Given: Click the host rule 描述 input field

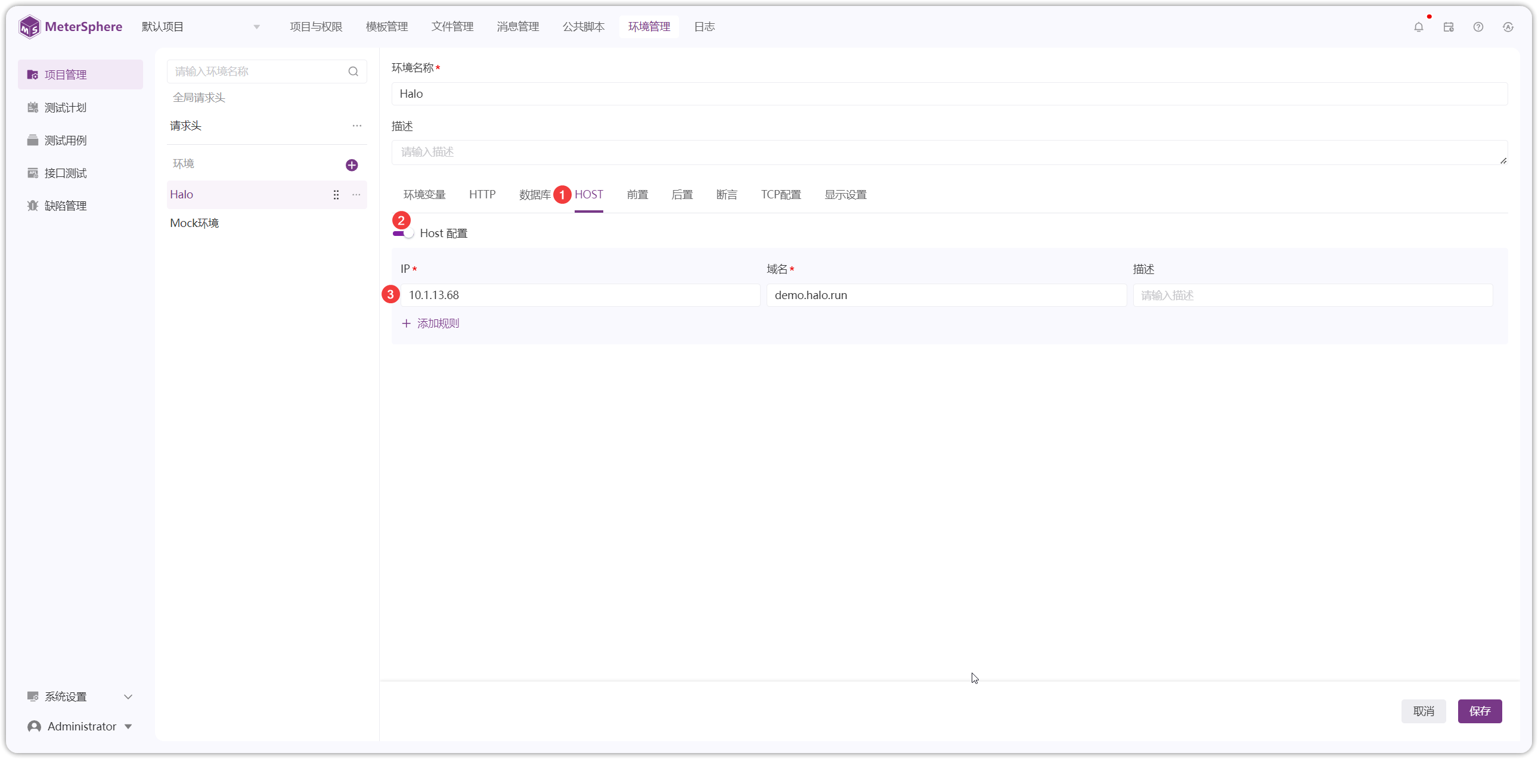Looking at the screenshot, I should pyautogui.click(x=1313, y=295).
